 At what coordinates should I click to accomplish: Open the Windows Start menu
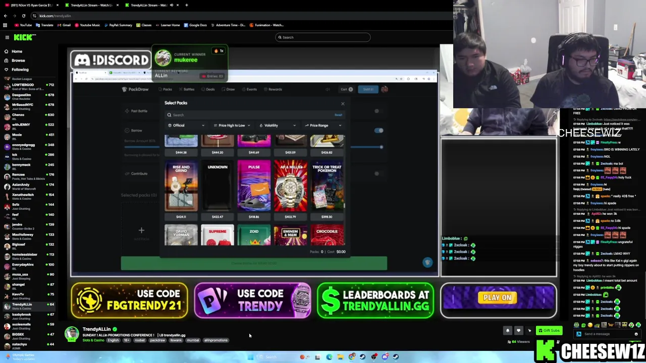point(250,357)
